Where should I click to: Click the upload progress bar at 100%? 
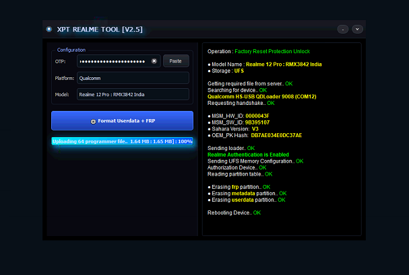[122, 141]
